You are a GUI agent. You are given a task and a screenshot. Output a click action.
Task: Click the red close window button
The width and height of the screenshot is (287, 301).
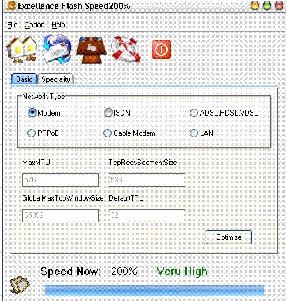(279, 6)
